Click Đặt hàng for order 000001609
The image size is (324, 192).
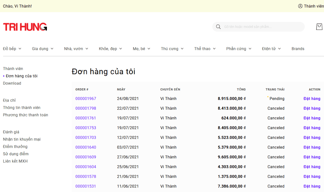(x=312, y=157)
